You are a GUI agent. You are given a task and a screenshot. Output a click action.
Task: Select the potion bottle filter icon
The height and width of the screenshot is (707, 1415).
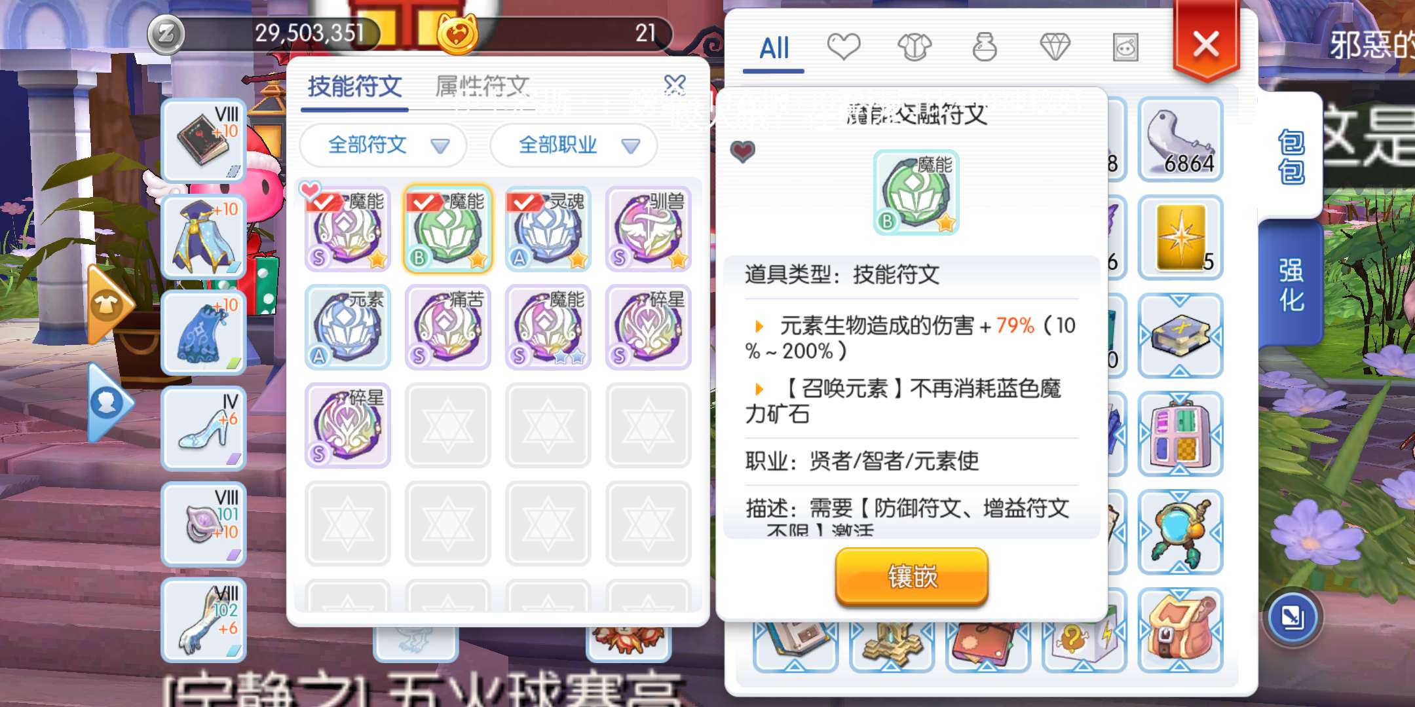click(984, 47)
